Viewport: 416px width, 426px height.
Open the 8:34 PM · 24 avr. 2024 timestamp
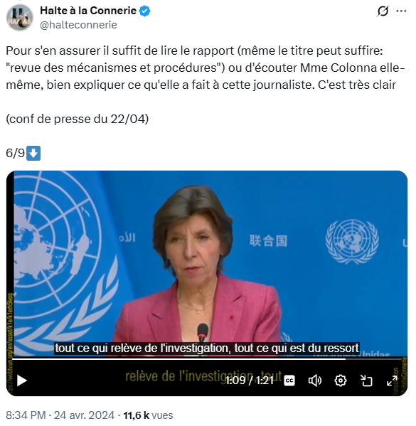(x=60, y=415)
